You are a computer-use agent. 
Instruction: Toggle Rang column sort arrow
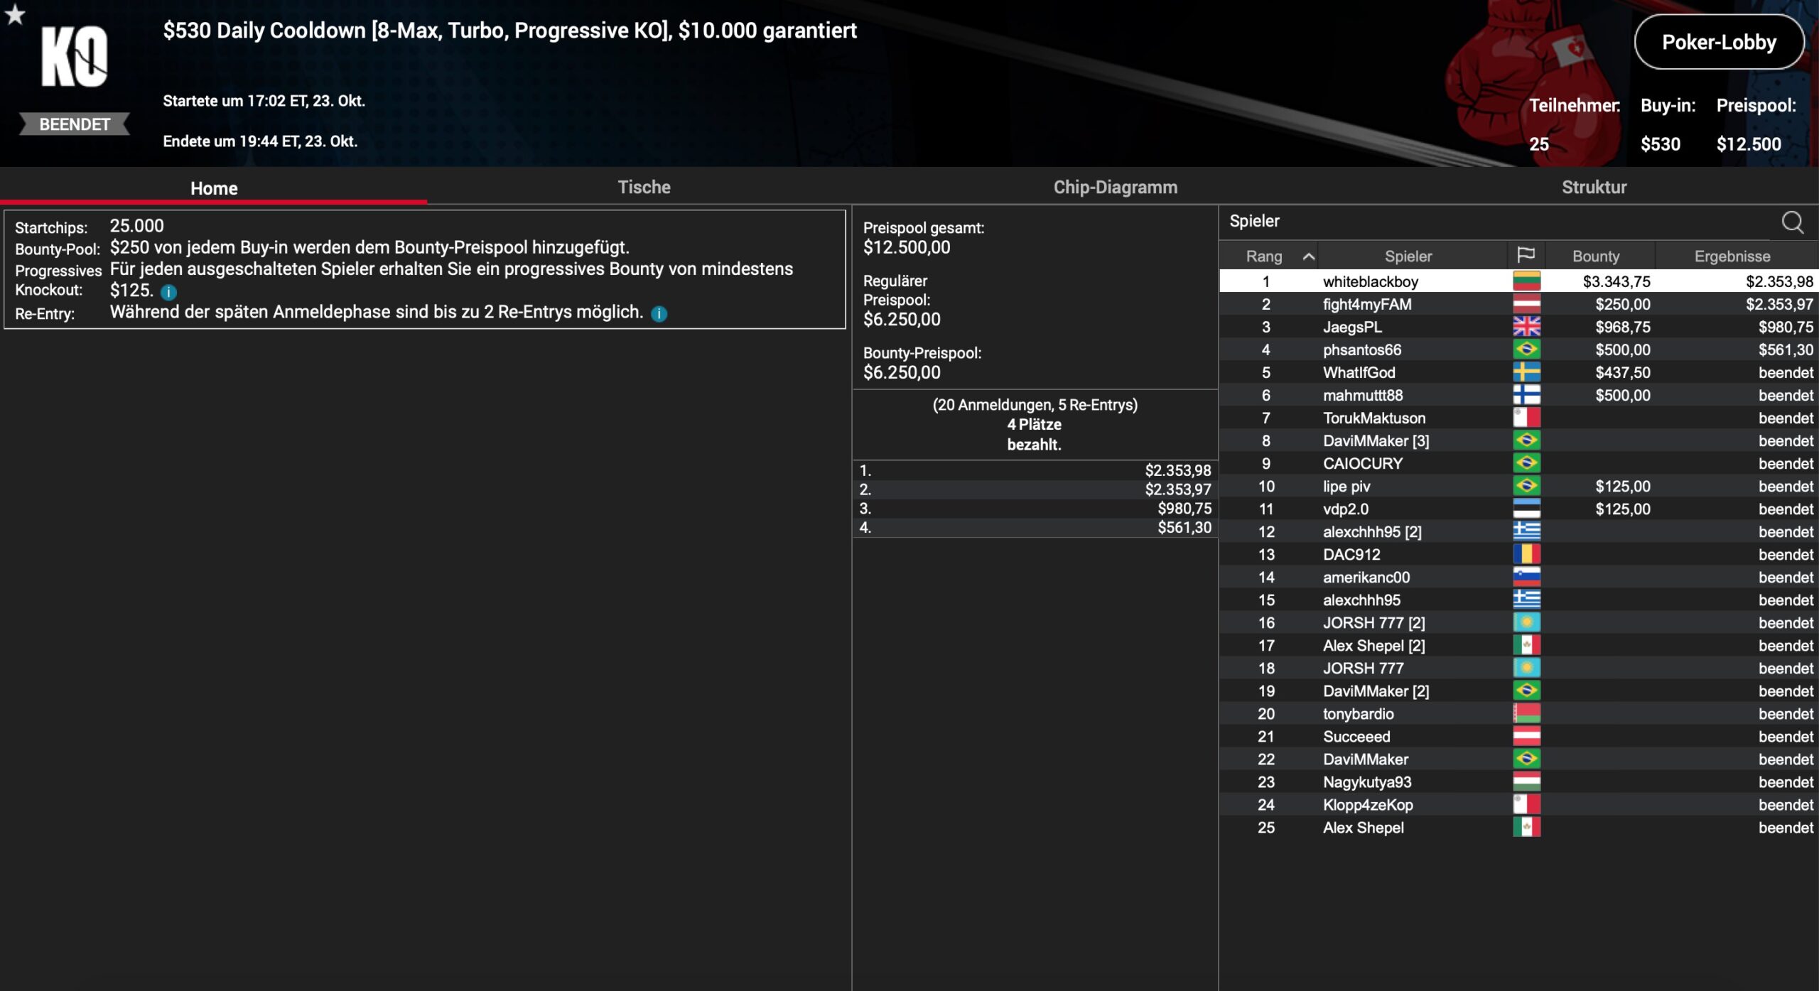[1308, 256]
